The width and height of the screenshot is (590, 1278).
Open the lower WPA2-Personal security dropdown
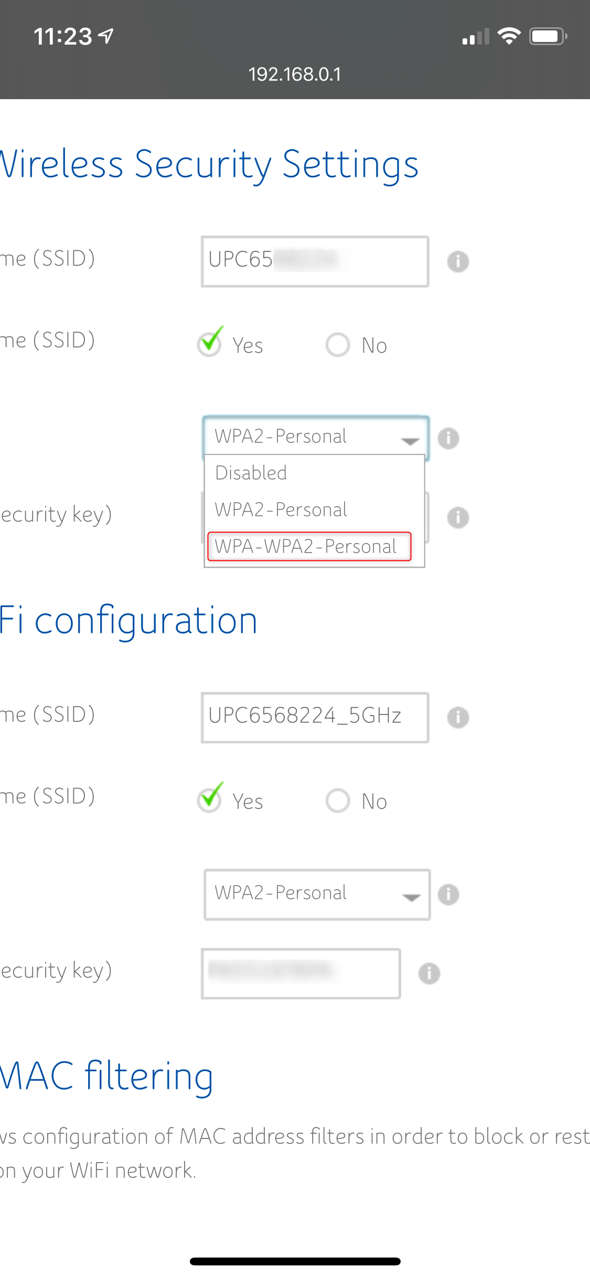[x=317, y=894]
